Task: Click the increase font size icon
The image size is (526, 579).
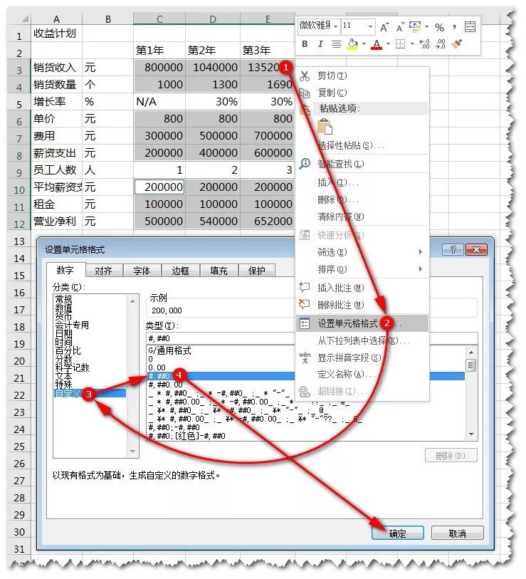Action: pos(384,27)
